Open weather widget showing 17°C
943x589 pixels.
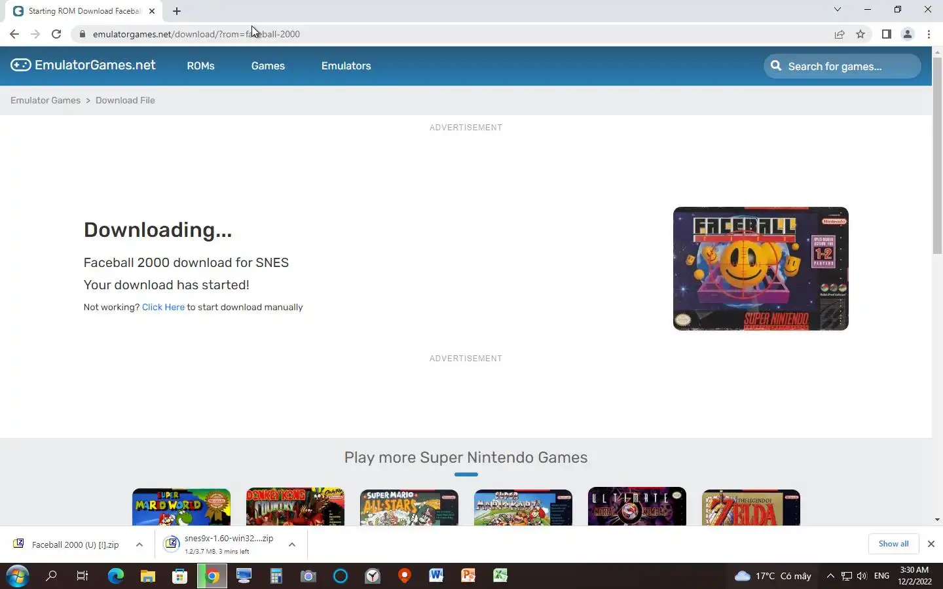(773, 576)
